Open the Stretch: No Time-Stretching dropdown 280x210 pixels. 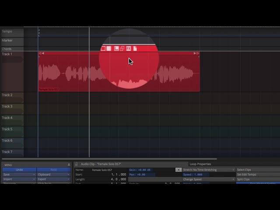coord(209,170)
